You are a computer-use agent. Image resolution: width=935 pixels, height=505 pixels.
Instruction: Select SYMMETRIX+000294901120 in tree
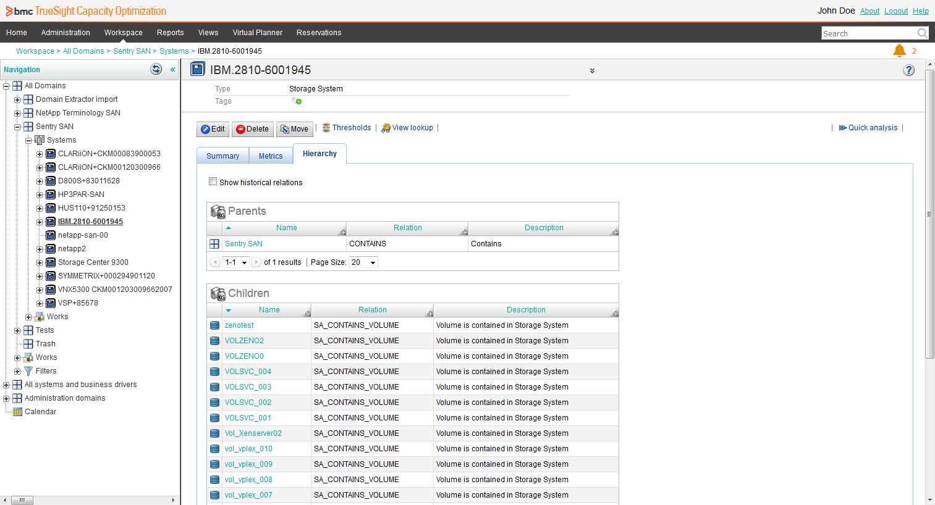(x=106, y=276)
